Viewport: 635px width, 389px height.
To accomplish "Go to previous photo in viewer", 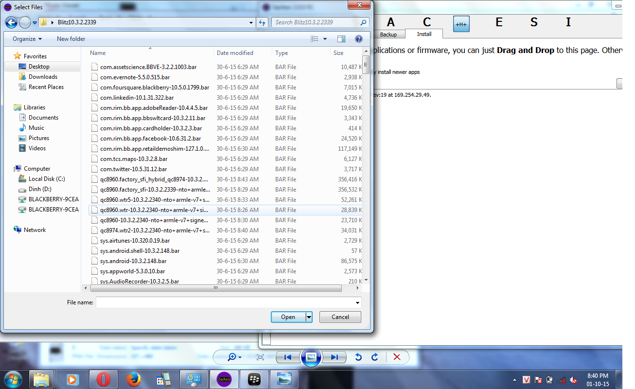I will (x=288, y=357).
